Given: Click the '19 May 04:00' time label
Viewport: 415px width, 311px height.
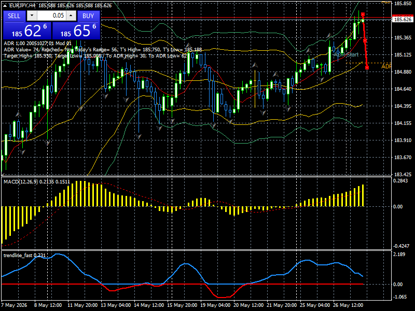Looking at the screenshot, I should tap(215, 305).
